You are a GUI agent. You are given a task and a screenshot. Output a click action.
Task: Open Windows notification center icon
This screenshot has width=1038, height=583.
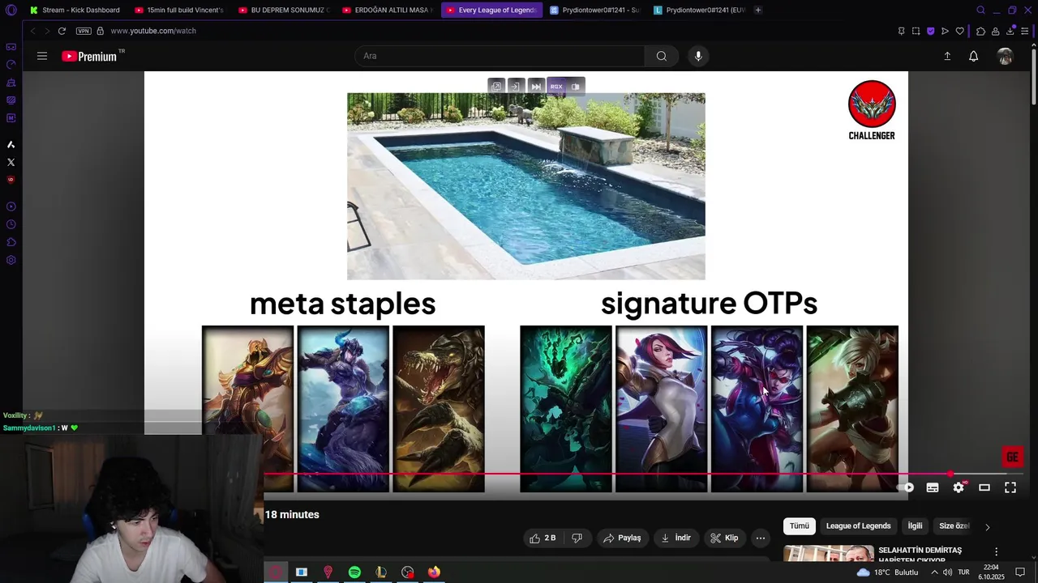[1020, 572]
